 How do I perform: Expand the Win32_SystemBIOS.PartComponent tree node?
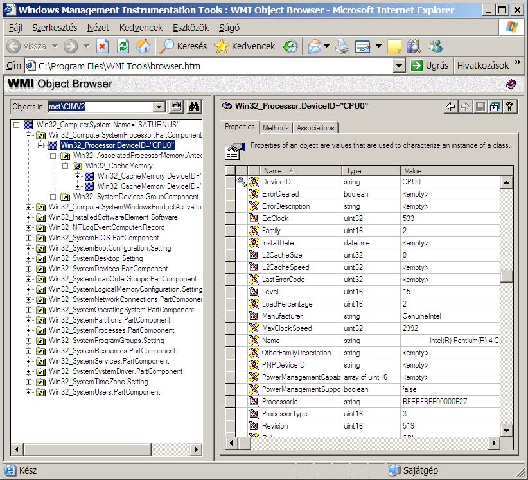tap(28, 238)
